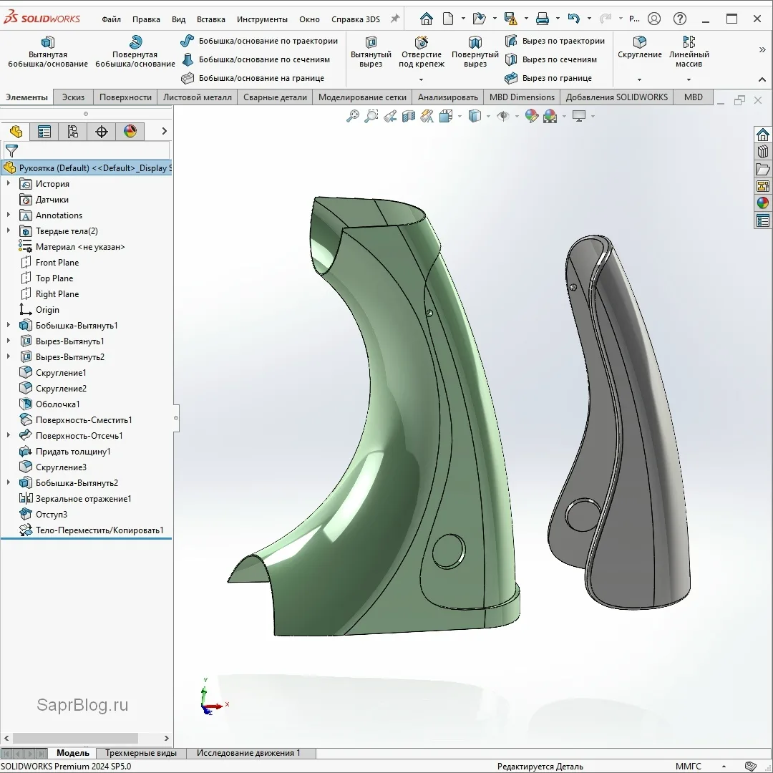Viewport: 773px width, 773px height.
Task: Click Zoom to Fit in view toolbar
Action: 352,117
